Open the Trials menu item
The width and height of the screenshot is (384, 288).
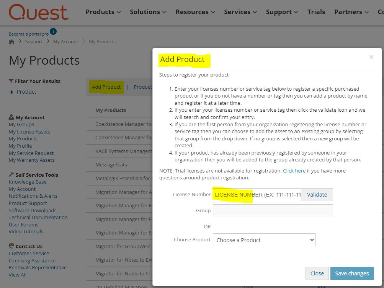316,12
